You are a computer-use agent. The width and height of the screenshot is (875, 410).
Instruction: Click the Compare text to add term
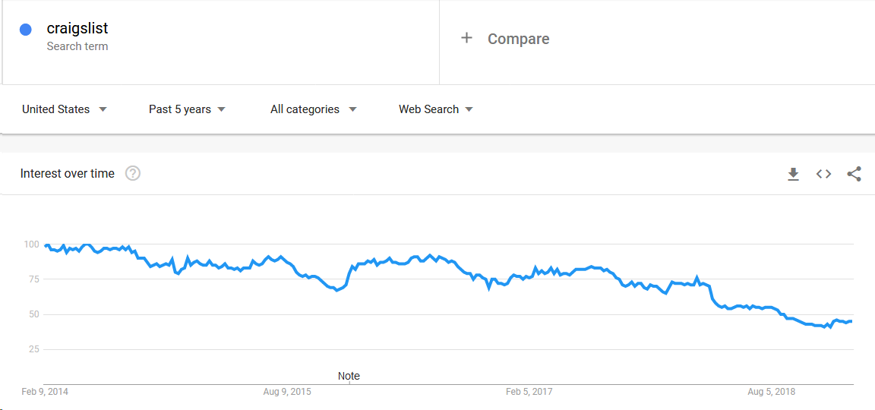pos(518,39)
